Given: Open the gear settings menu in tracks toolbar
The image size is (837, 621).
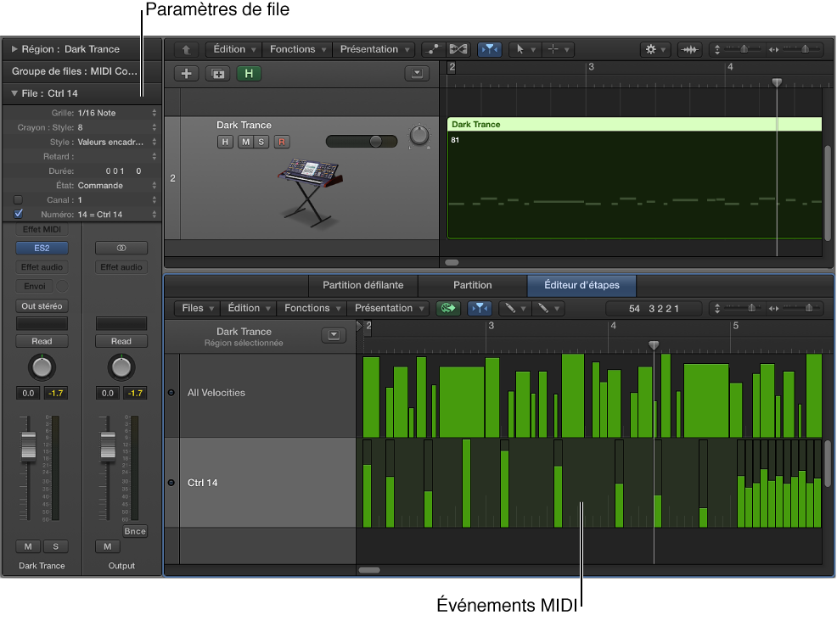Looking at the screenshot, I should coord(655,49).
